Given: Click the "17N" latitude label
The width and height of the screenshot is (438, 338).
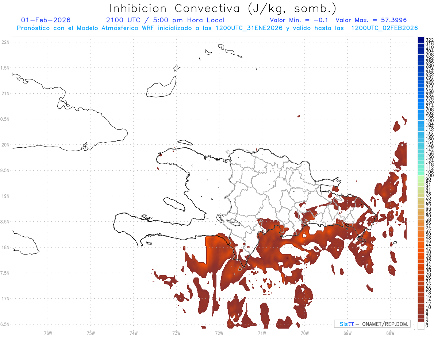Looking at the screenshot, I should (5, 299).
